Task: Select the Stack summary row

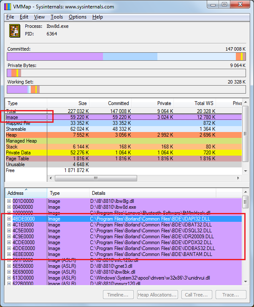Action: 123,147
